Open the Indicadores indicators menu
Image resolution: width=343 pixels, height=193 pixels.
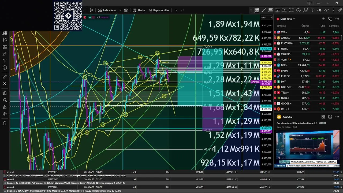pos(107,10)
